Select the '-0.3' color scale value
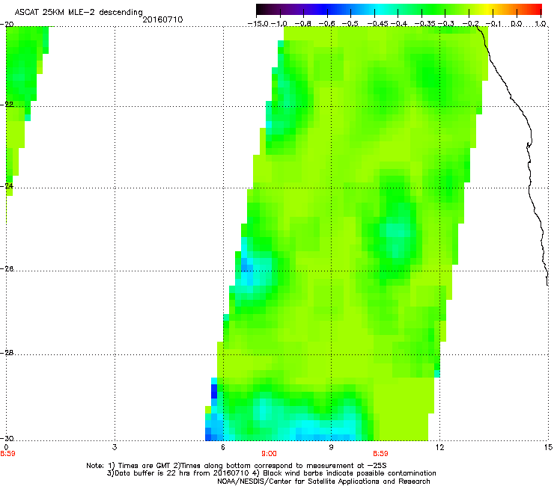554x486 pixels. pyautogui.click(x=446, y=24)
